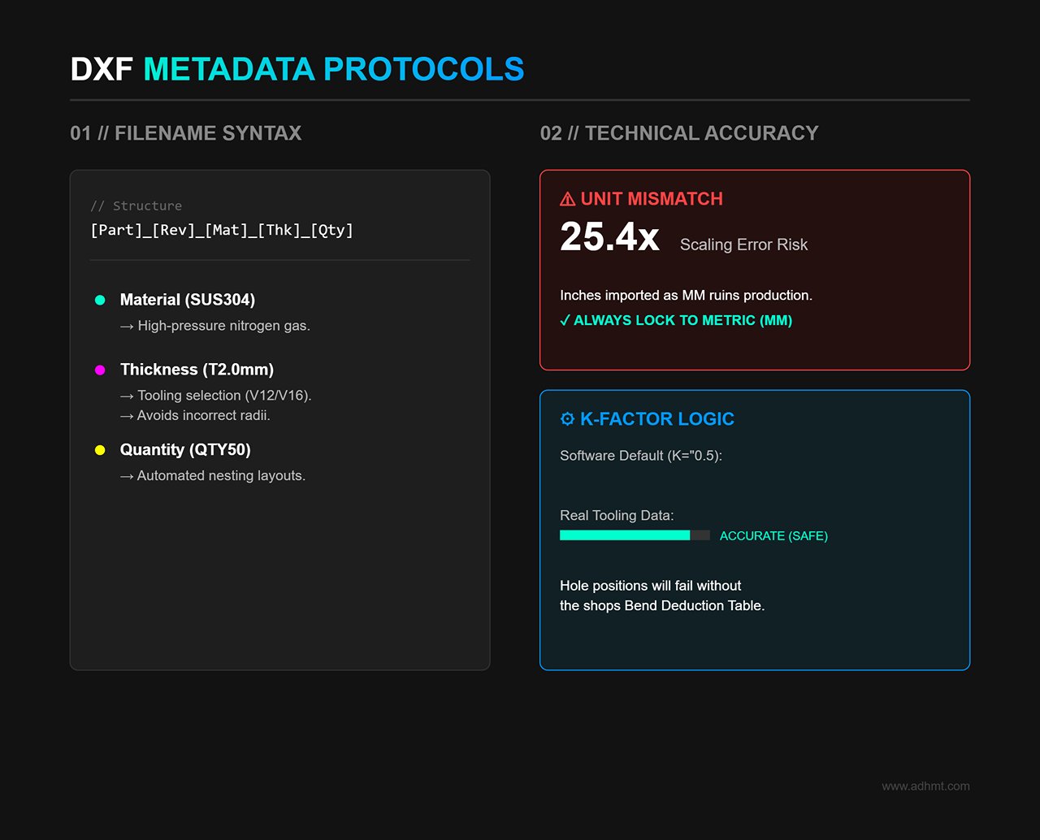Click the Software Default (K="0.5") label
This screenshot has width=1040, height=840.
coord(641,456)
